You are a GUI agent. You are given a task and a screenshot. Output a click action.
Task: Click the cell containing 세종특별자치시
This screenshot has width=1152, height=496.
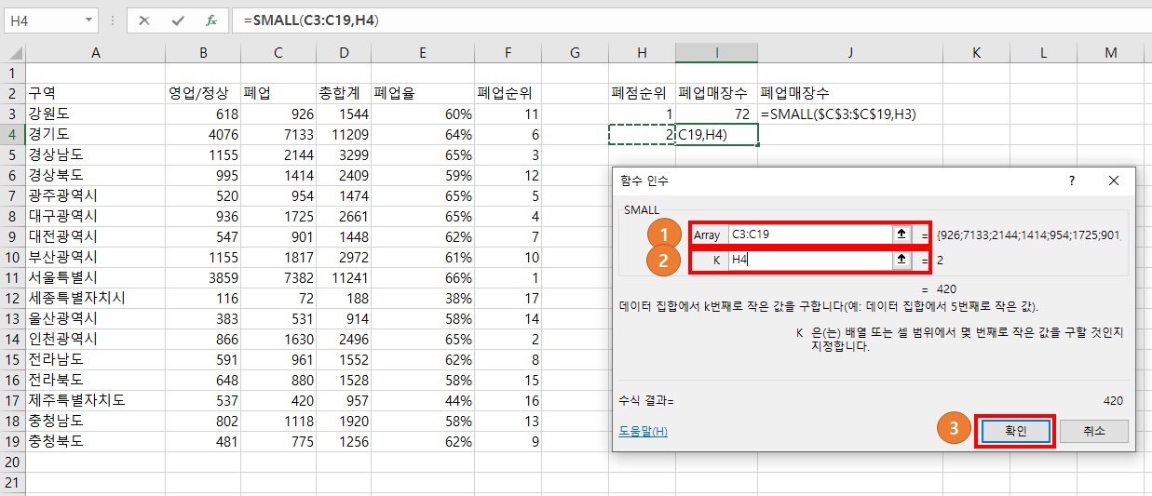(95, 298)
